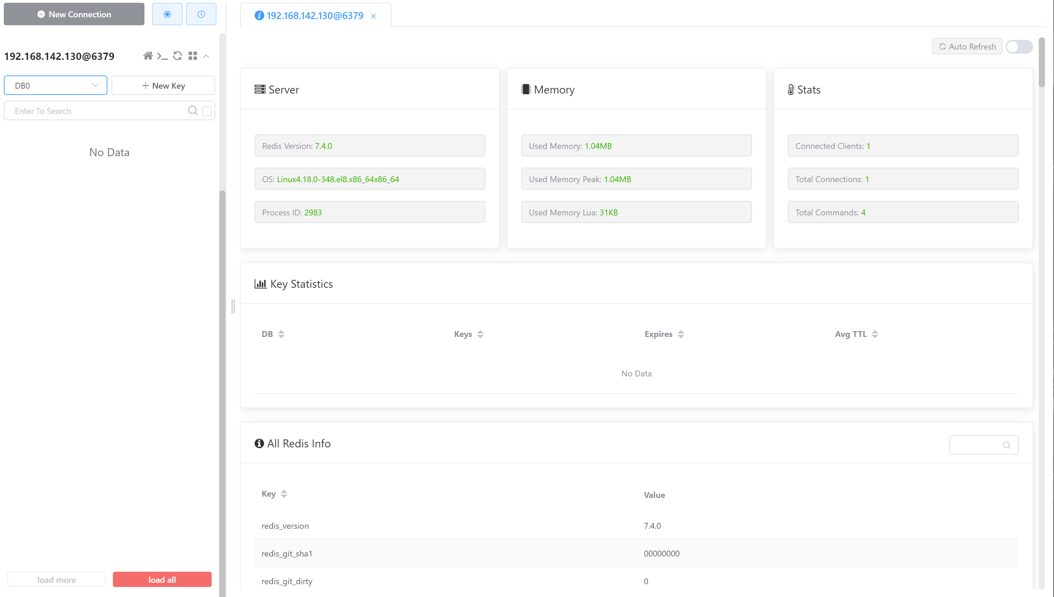Open the DB0 database dropdown
The height and width of the screenshot is (597, 1054).
[55, 85]
